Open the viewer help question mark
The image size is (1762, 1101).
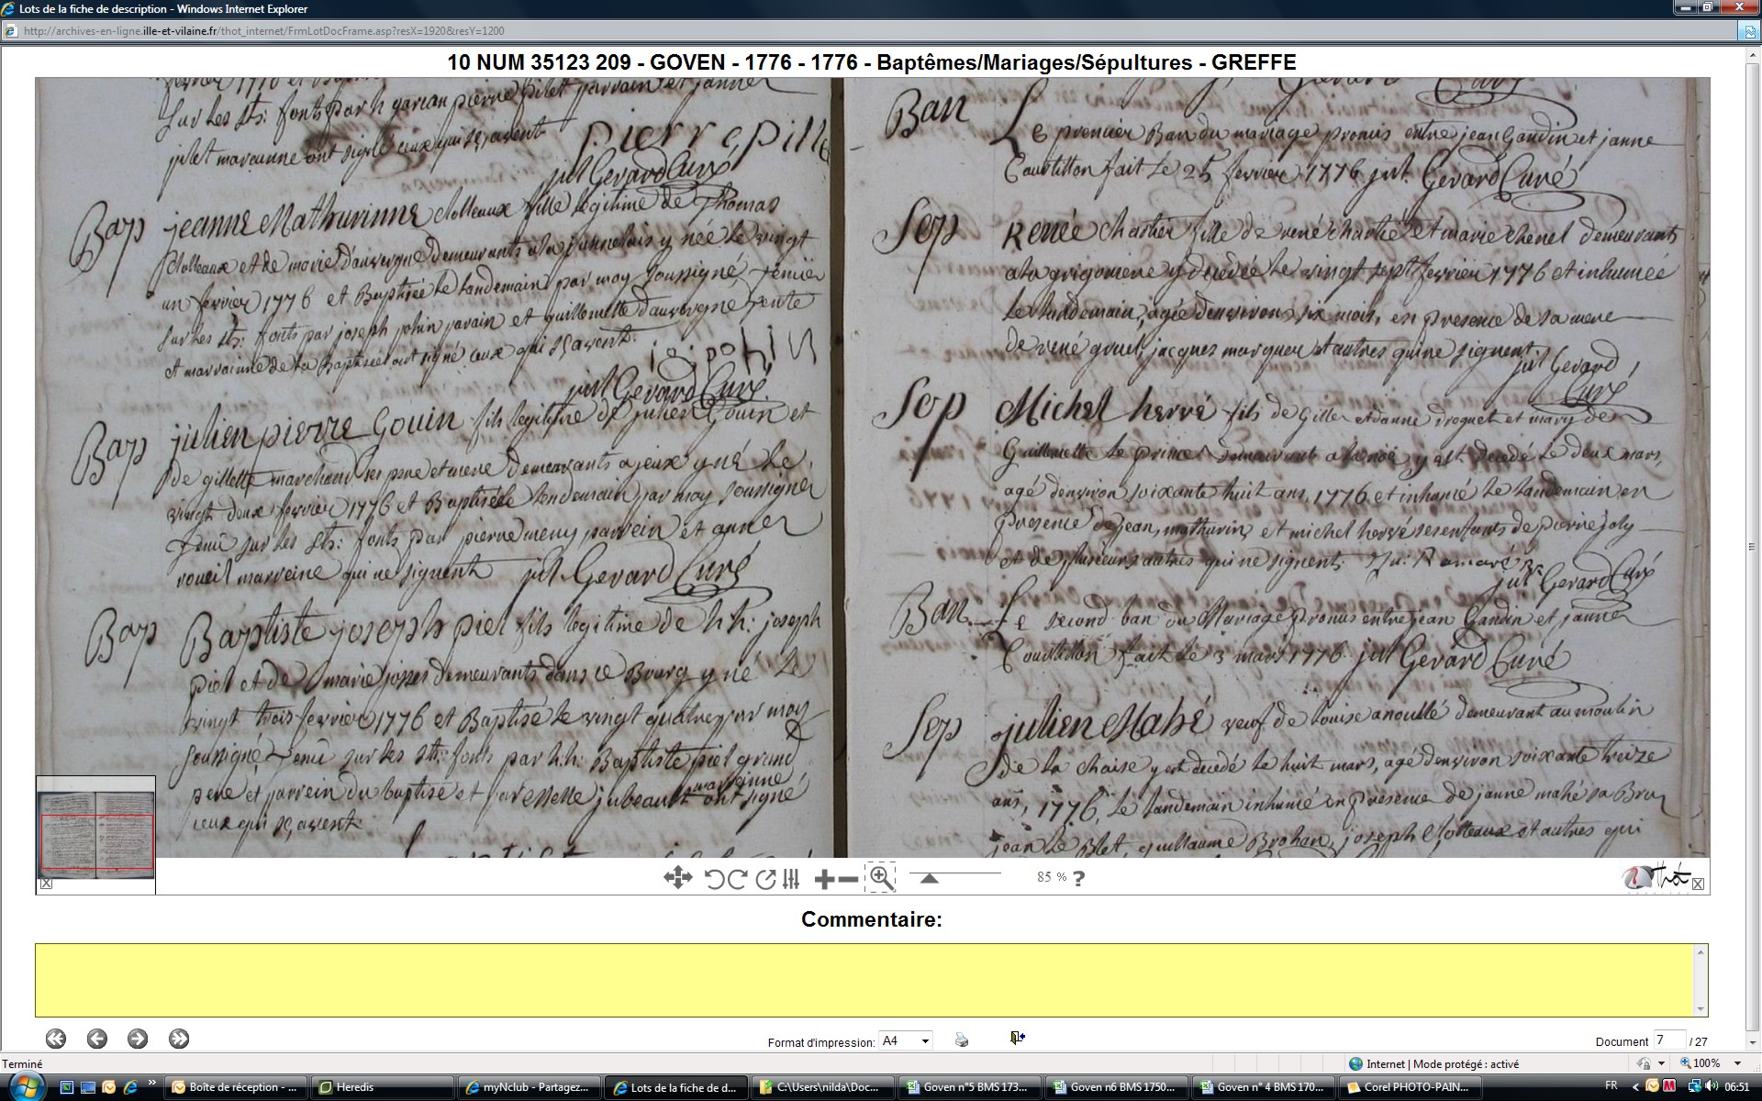click(x=1078, y=878)
